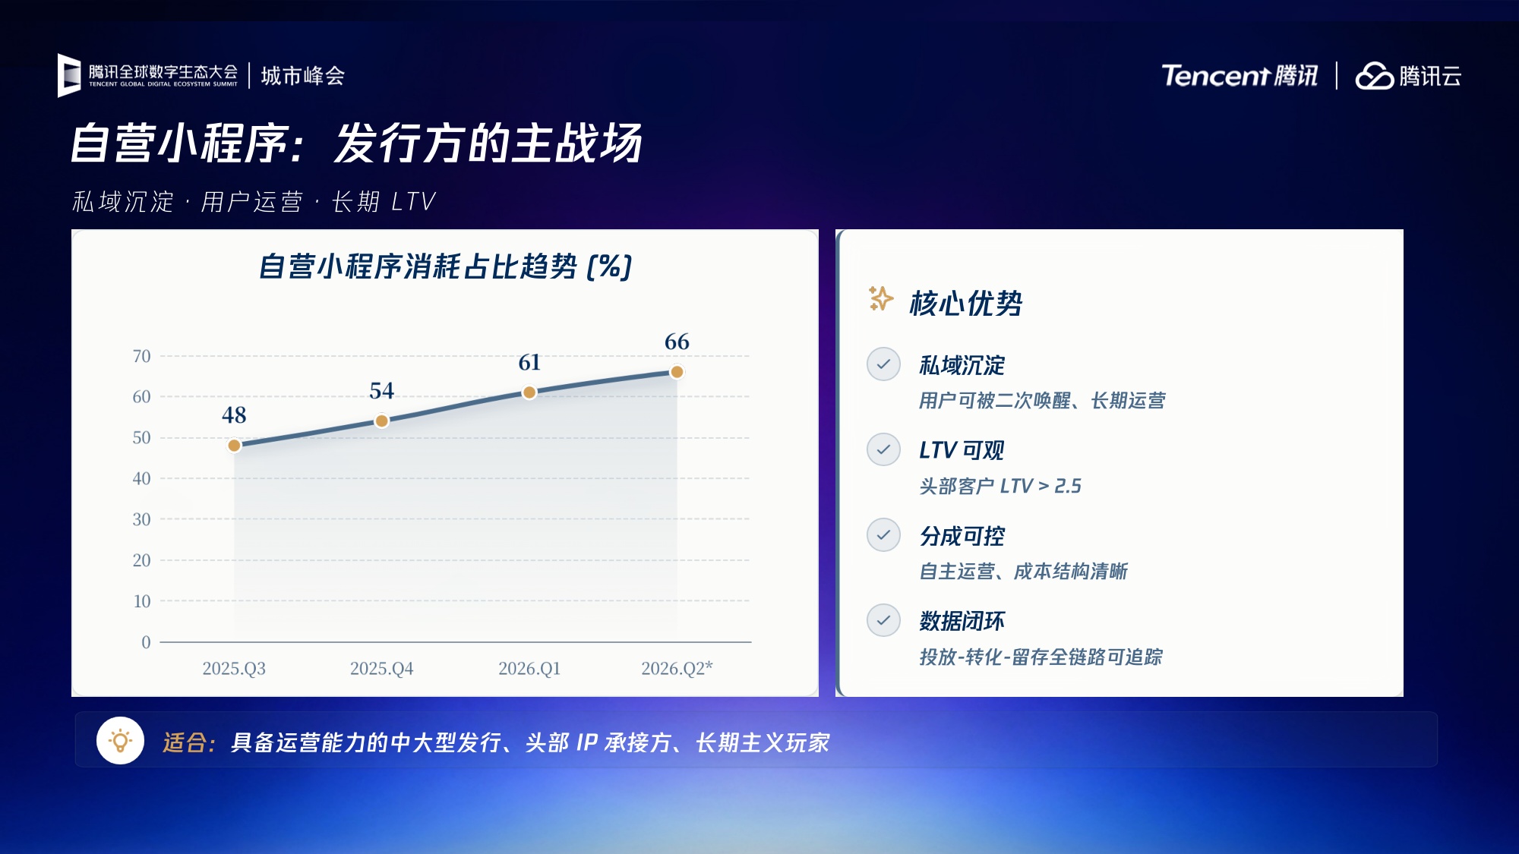The width and height of the screenshot is (1519, 854).
Task: Click the chart data point labeled 48
Action: [234, 446]
